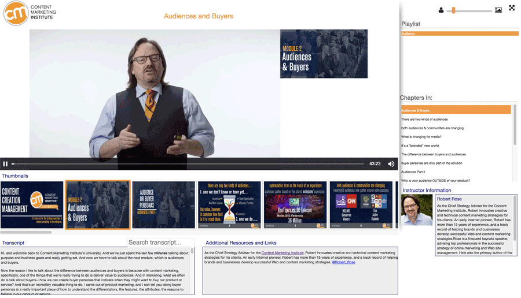Click the fullscreen expand icon
The width and height of the screenshot is (521, 298).
512,8
